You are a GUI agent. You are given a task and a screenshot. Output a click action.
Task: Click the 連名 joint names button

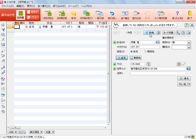pos(184,79)
